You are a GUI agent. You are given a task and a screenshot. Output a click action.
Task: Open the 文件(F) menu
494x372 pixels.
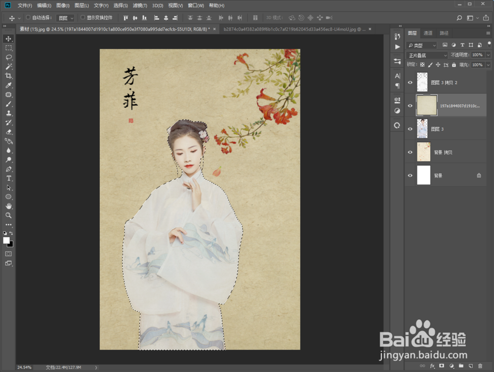(x=25, y=5)
